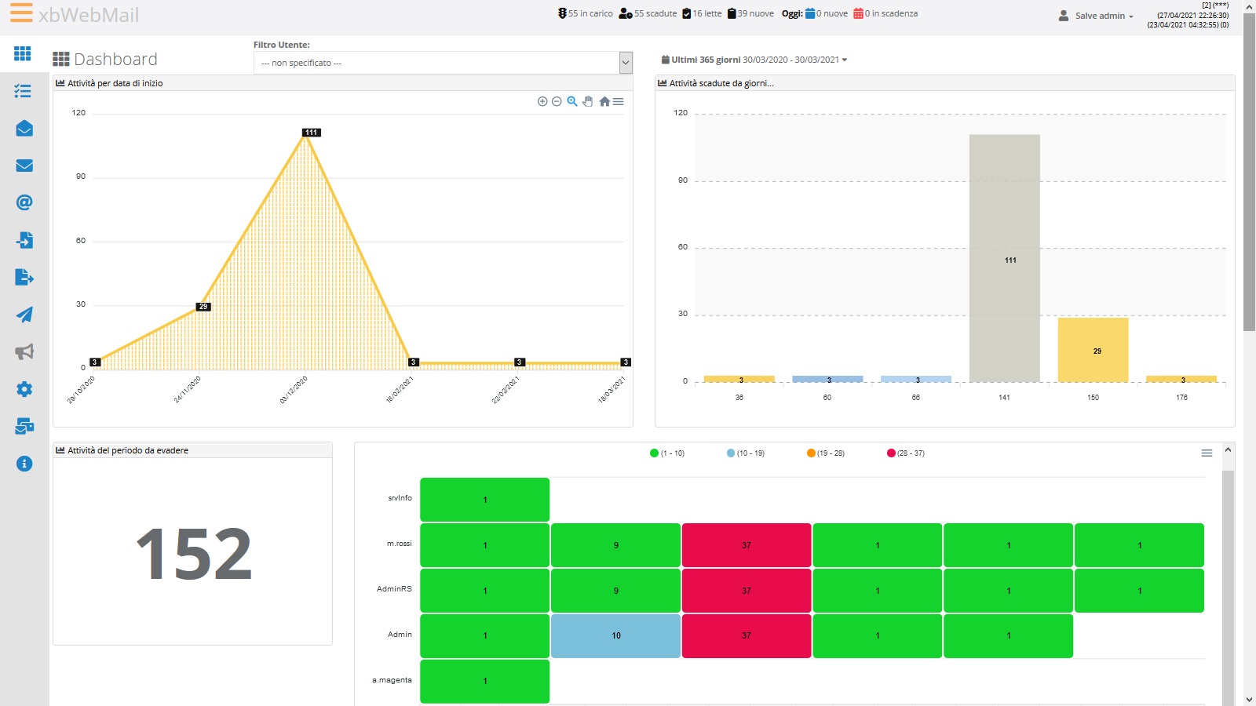Click the red '37' cell in m.rossi row

[747, 545]
